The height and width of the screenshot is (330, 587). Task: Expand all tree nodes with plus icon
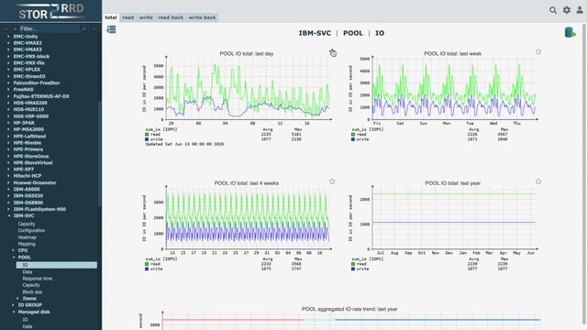[x=15, y=28]
